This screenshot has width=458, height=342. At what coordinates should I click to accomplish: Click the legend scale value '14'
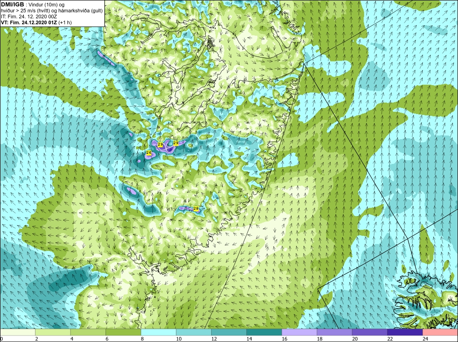click(249, 339)
